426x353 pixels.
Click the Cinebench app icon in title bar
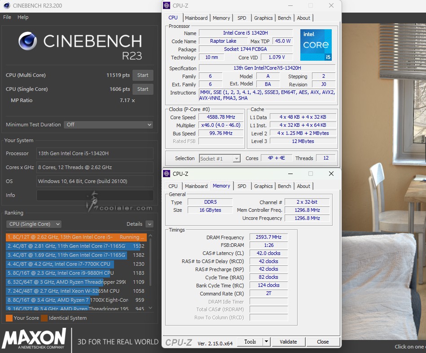pyautogui.click(x=7, y=5)
